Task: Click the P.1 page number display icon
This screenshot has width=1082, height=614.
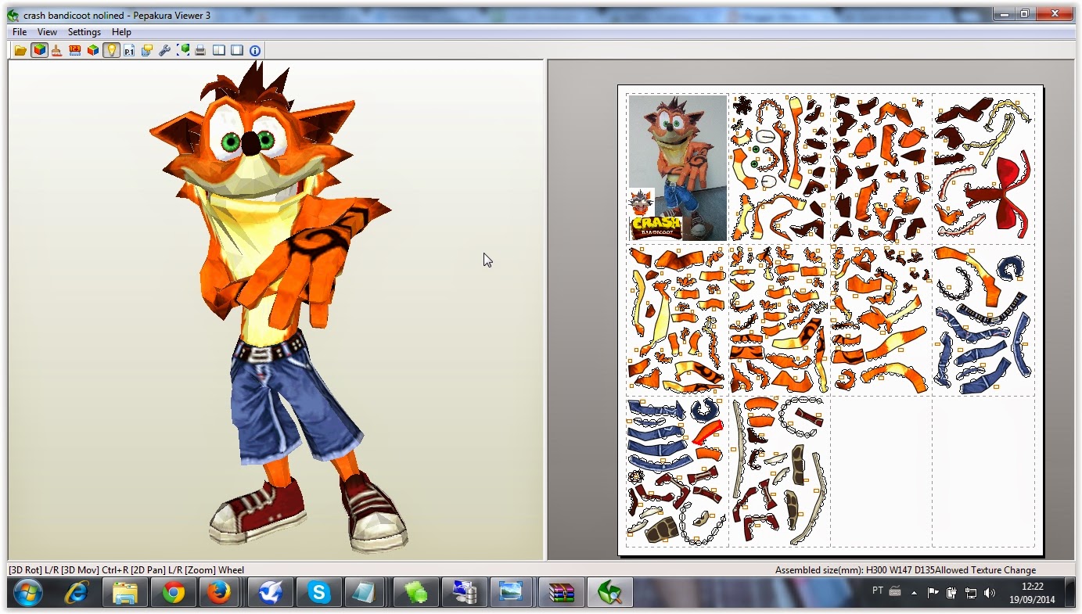Action: coord(129,50)
